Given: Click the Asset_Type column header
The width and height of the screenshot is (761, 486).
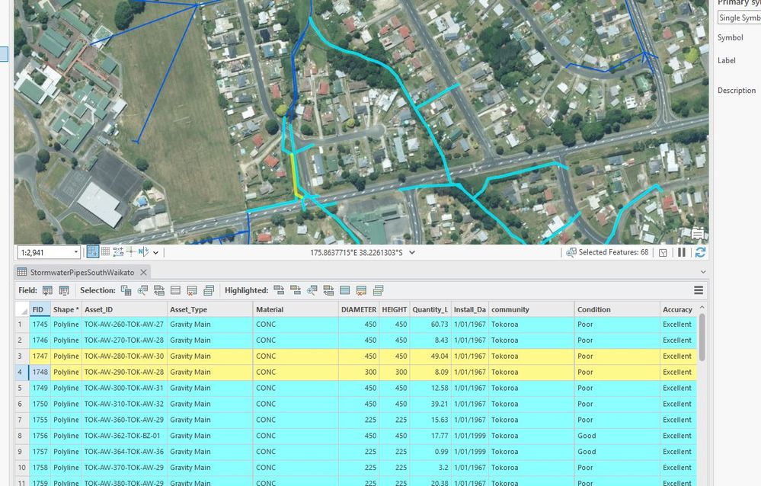Looking at the screenshot, I should click(x=209, y=309).
